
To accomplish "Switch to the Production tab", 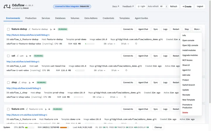I will tap(31, 18).
